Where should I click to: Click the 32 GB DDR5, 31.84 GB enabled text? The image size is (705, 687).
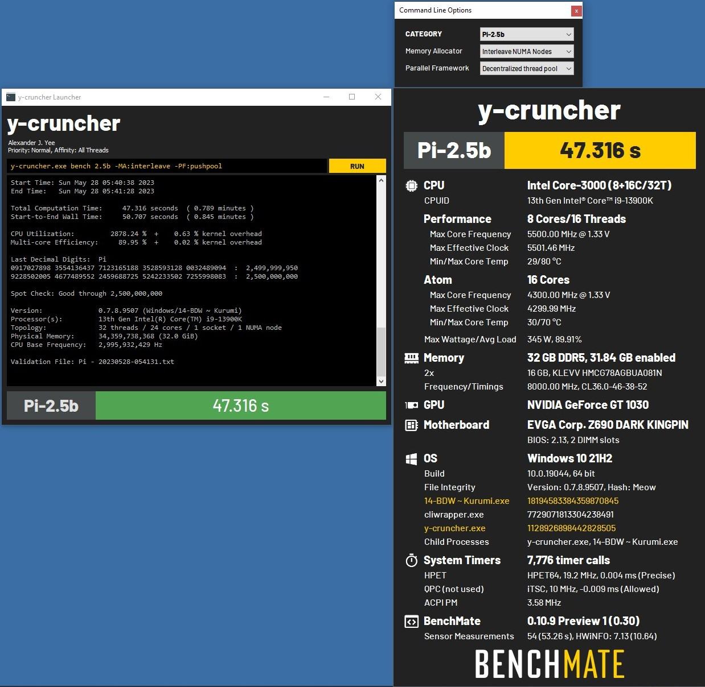[601, 358]
